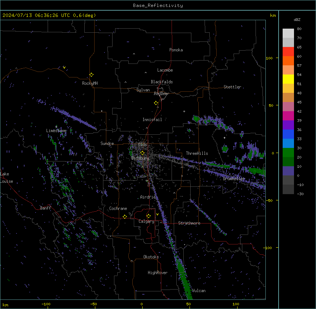Click the Lacombe city label
This screenshot has height=309, width=316.
pos(165,70)
